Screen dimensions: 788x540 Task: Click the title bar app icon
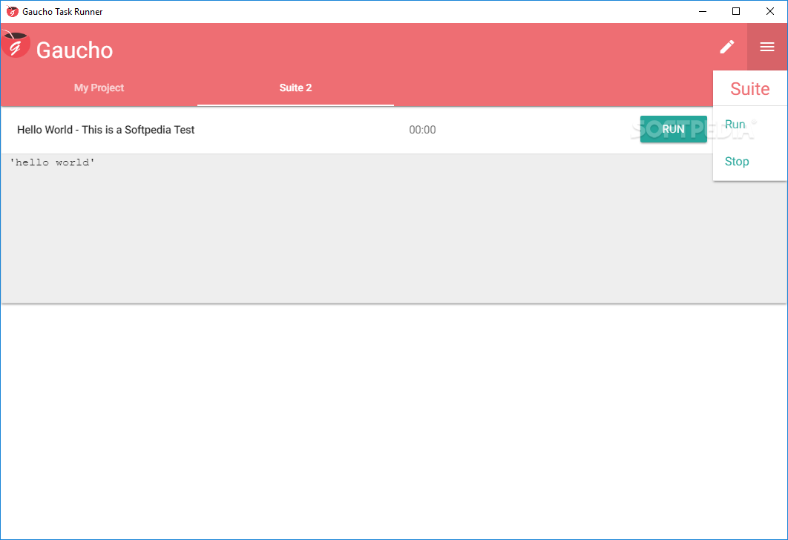[x=12, y=11]
